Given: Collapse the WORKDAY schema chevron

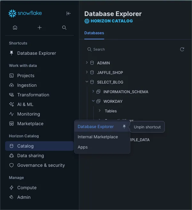Looking at the screenshot, I should (x=93, y=101).
